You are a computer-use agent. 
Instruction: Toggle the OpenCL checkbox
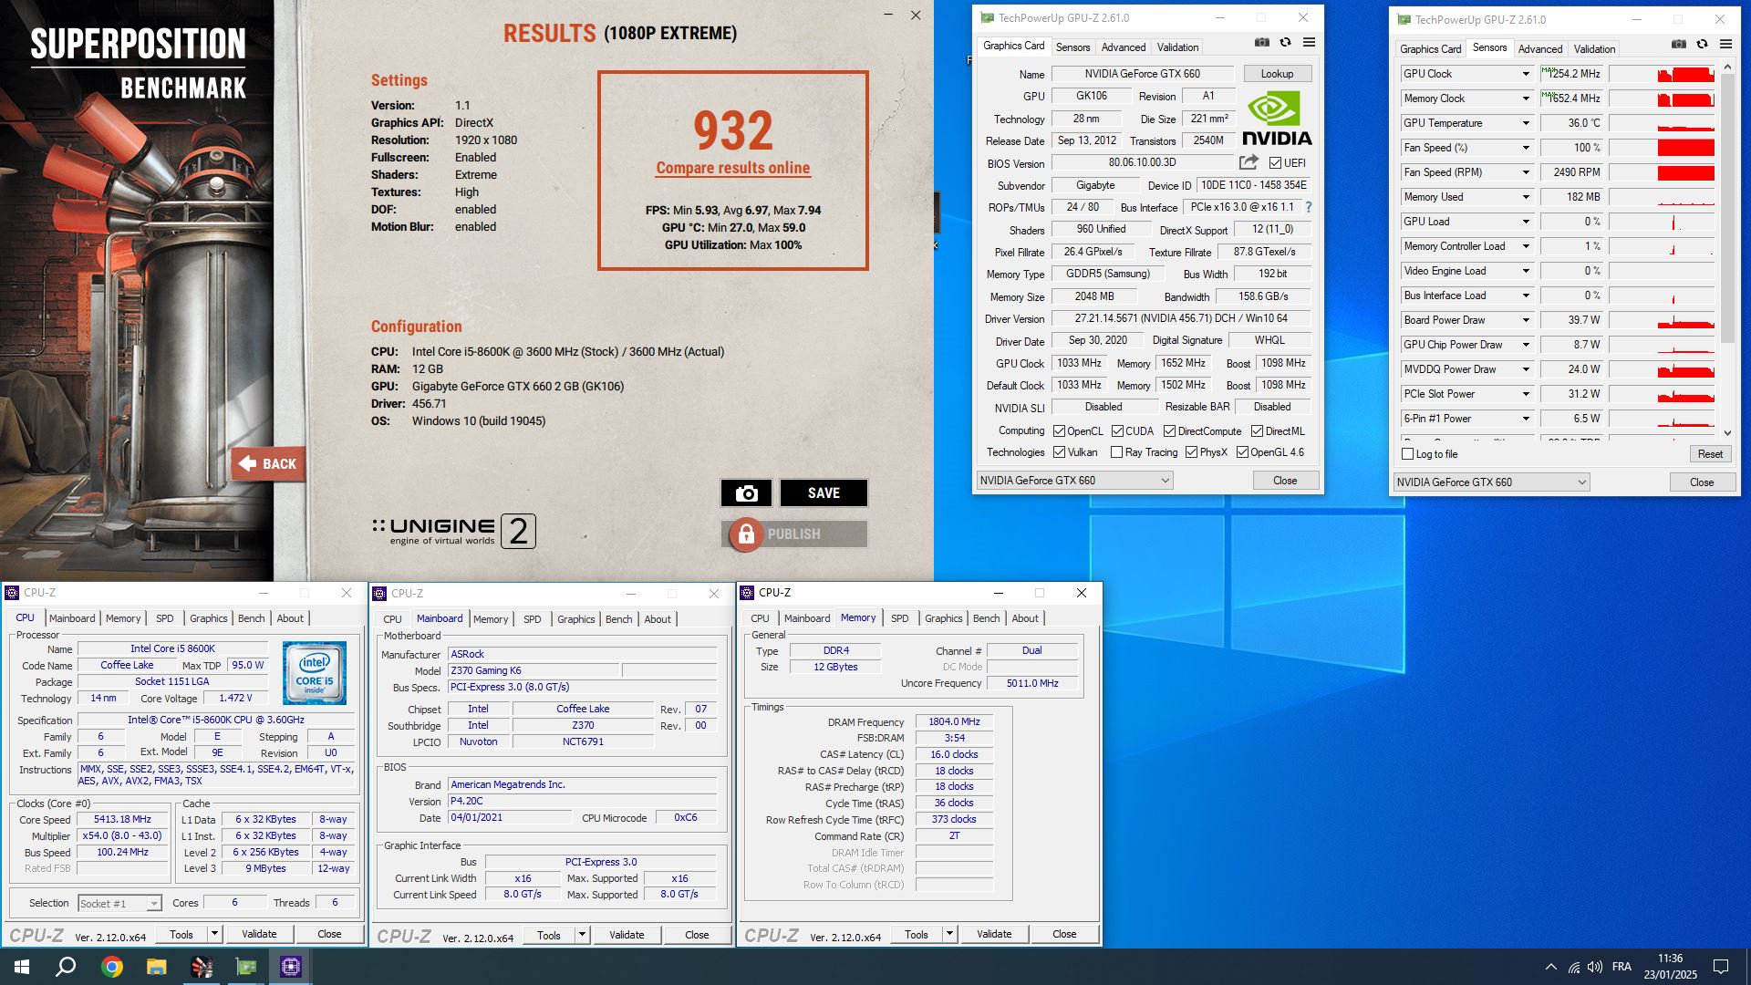point(1059,431)
